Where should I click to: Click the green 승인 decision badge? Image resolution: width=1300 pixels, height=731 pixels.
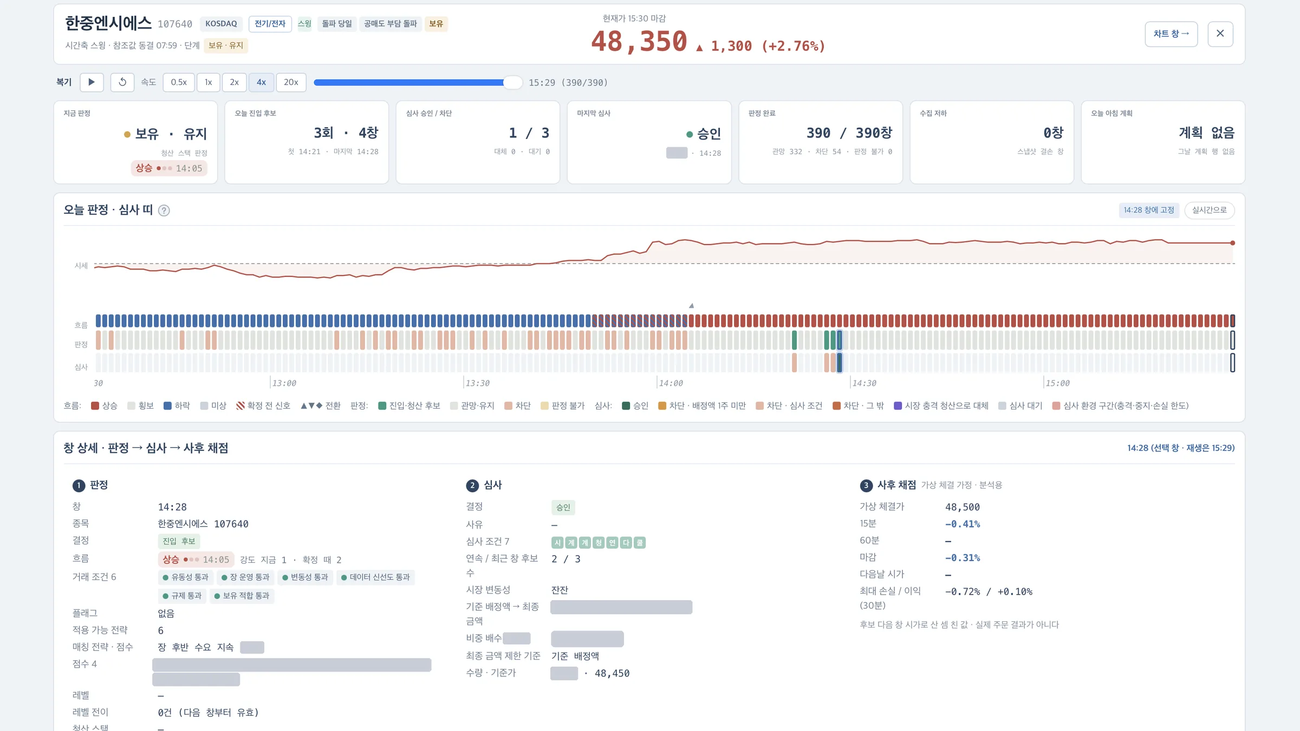563,508
